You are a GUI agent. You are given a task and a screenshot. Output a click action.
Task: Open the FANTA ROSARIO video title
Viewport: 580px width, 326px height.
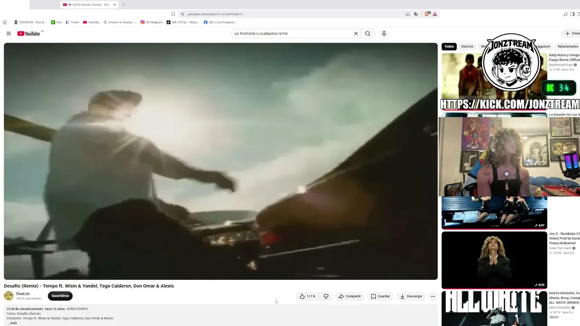click(565, 298)
